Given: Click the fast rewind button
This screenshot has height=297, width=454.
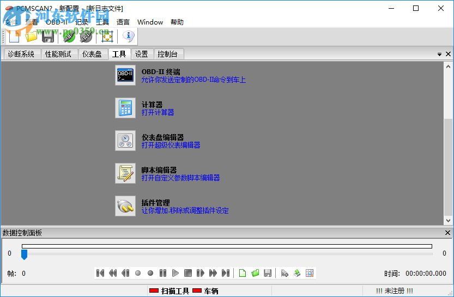Looking at the screenshot, I should (113, 273).
